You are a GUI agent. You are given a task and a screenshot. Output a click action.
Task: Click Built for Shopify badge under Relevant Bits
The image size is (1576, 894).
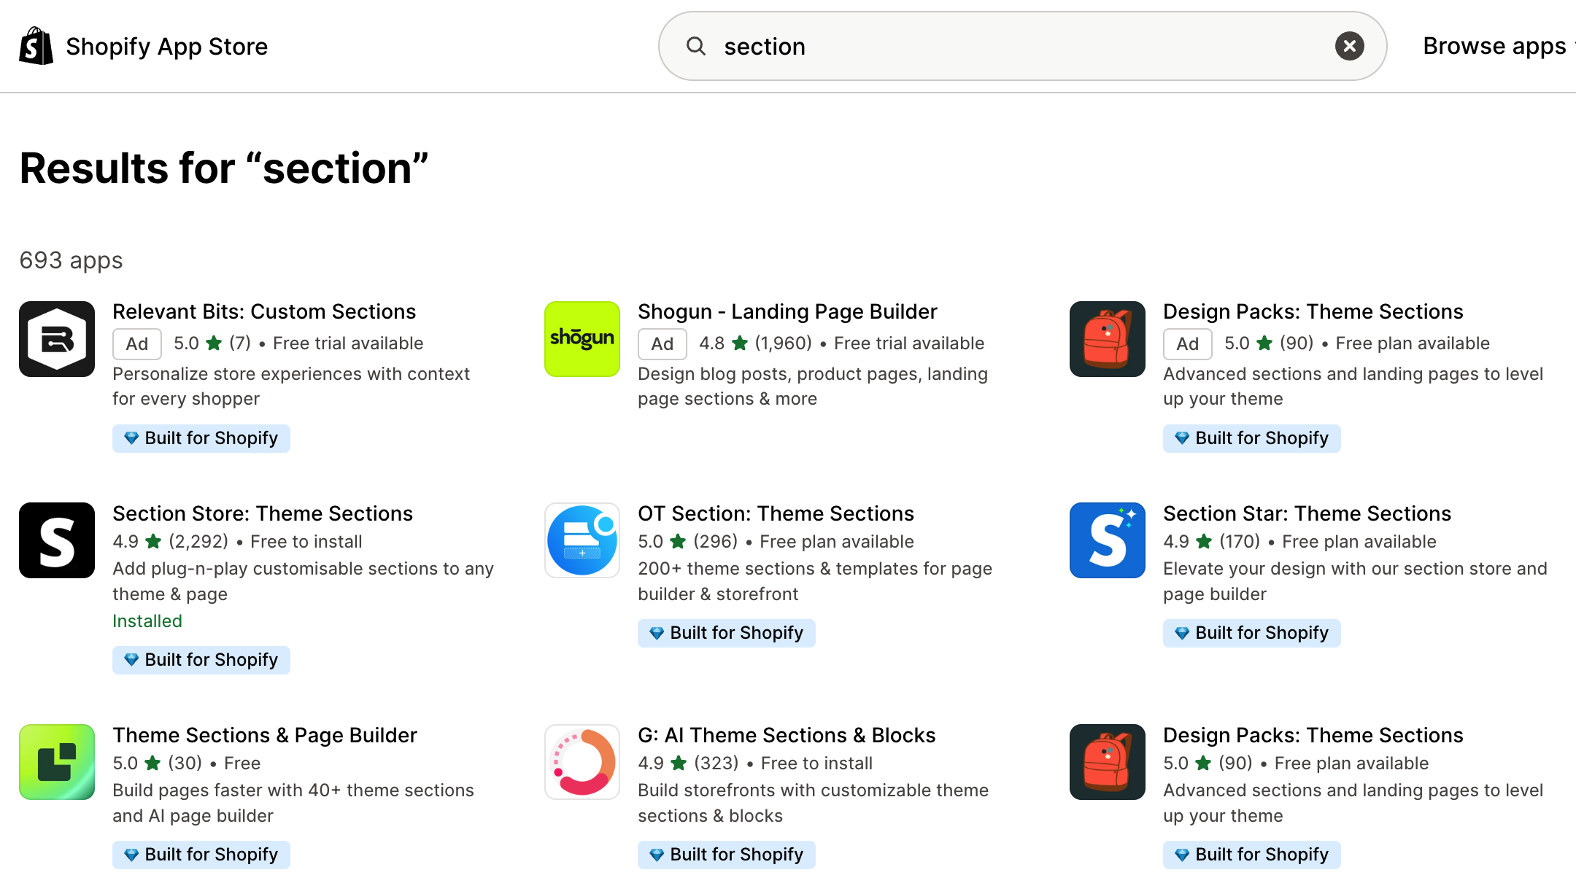tap(201, 438)
